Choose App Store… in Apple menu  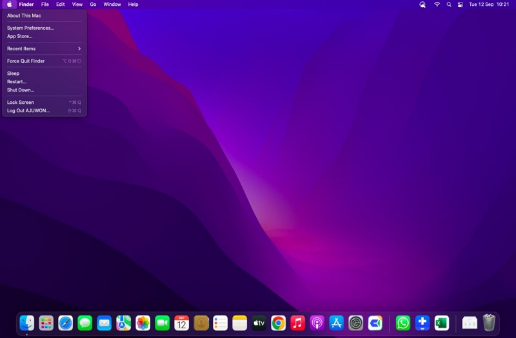click(x=44, y=36)
